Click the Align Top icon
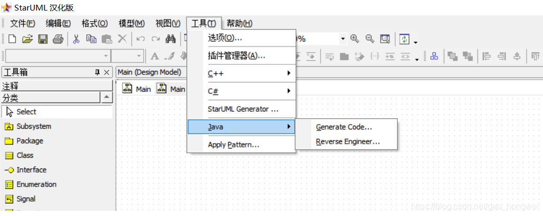The image size is (543, 216). tap(536, 56)
